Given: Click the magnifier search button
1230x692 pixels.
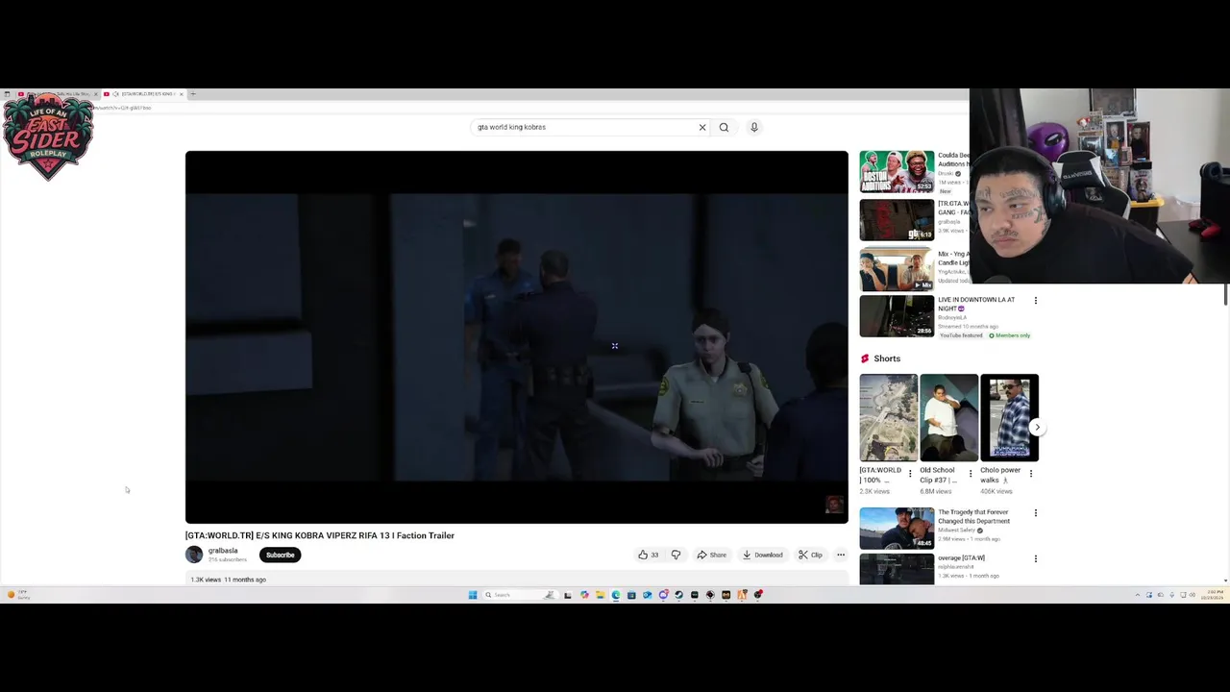Looking at the screenshot, I should (724, 127).
